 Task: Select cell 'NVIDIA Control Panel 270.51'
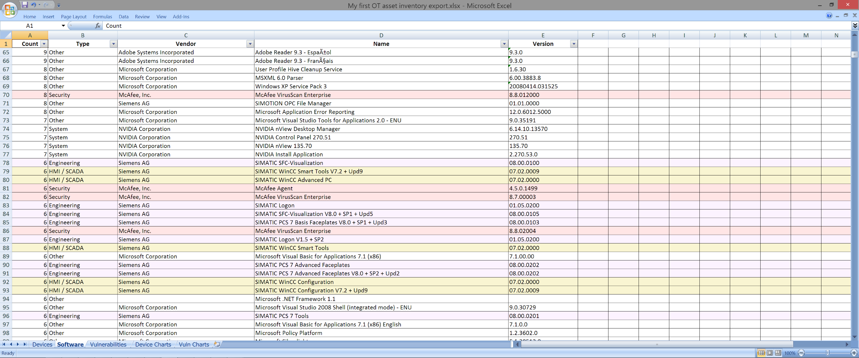[381, 138]
